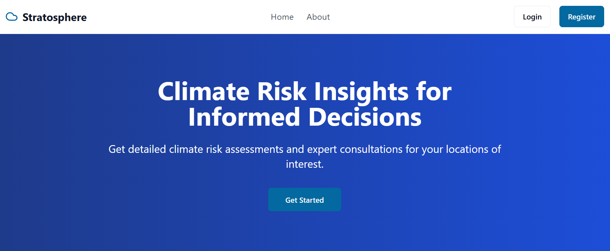Screen dimensions: 610x251
Task: Open the Home navigation link
Action: 282,17
